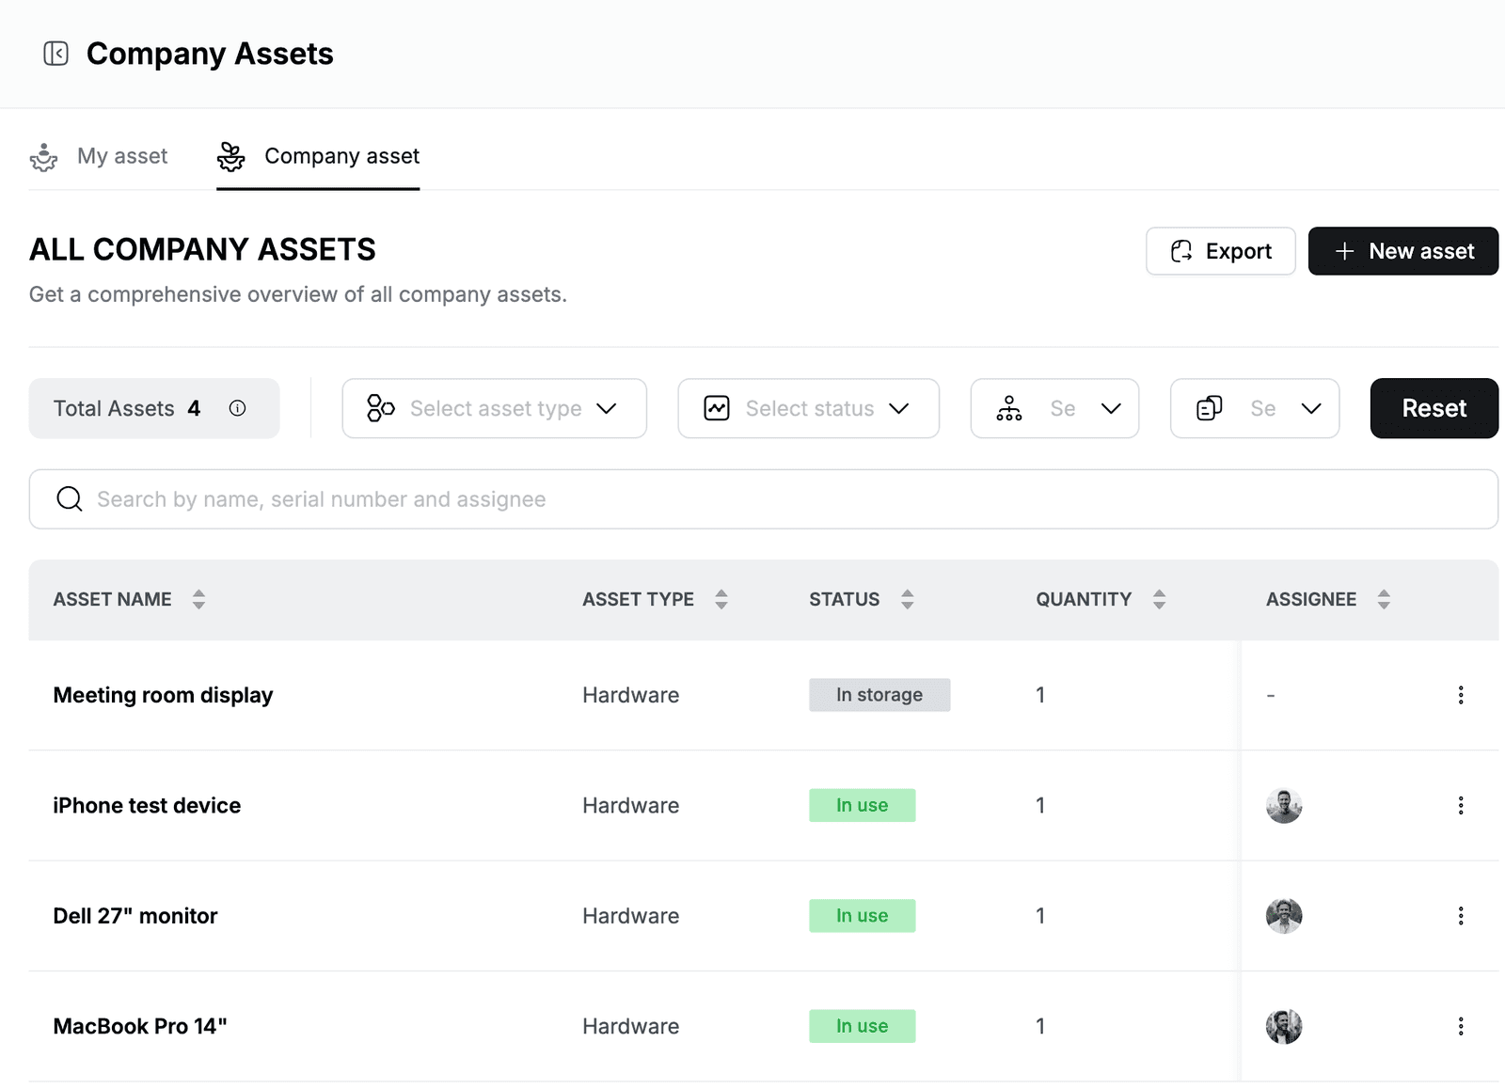
Task: Click the Export button
Action: click(1221, 251)
